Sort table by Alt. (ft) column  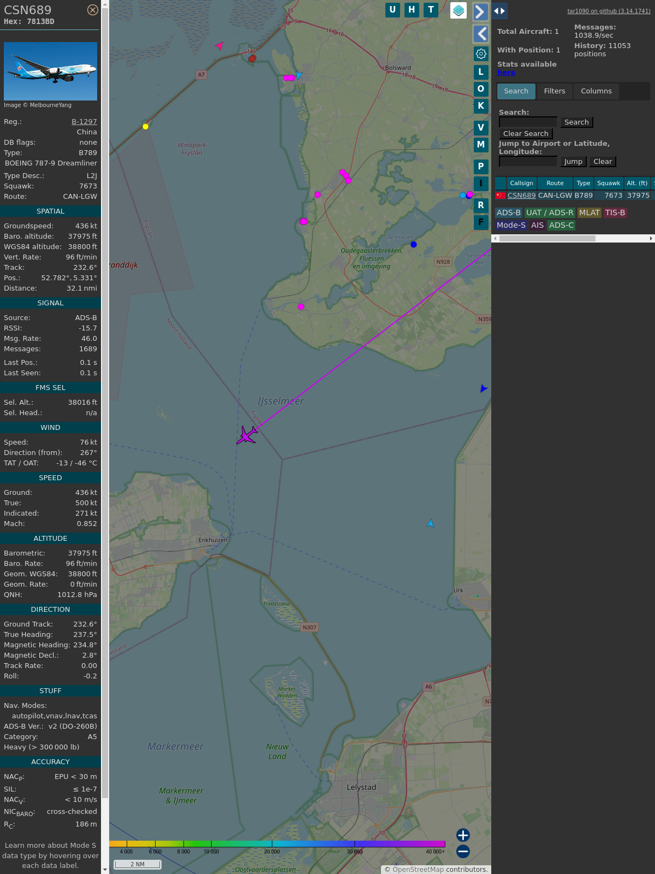(637, 183)
